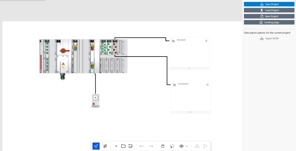This screenshot has width=296, height=151.
Task: Click the dashed selection frame tool
Action: (172, 146)
